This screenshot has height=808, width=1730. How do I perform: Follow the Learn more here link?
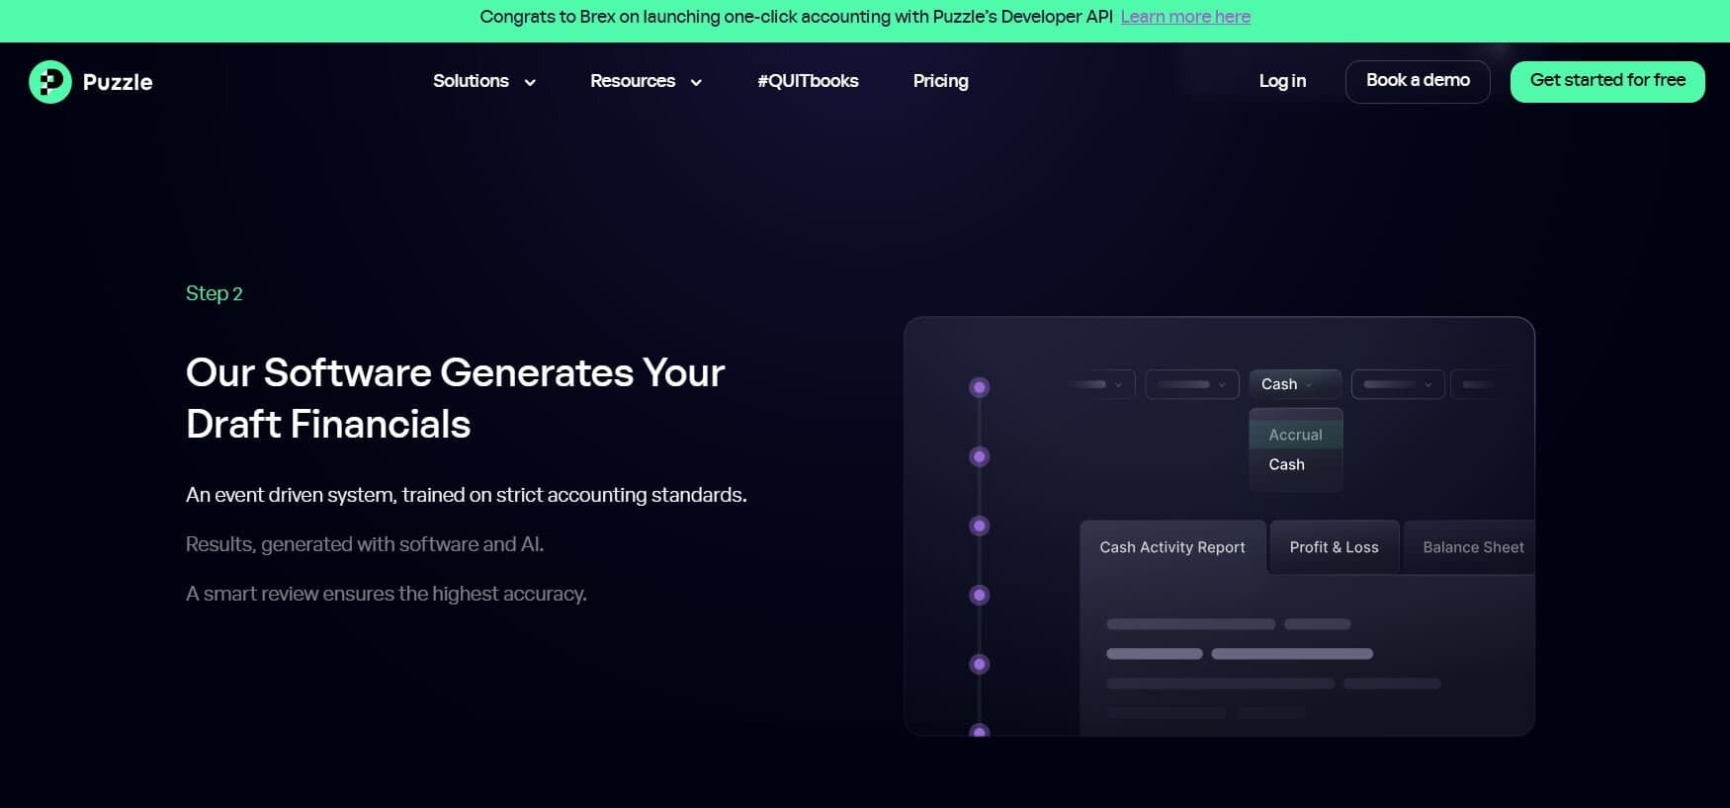(1185, 17)
